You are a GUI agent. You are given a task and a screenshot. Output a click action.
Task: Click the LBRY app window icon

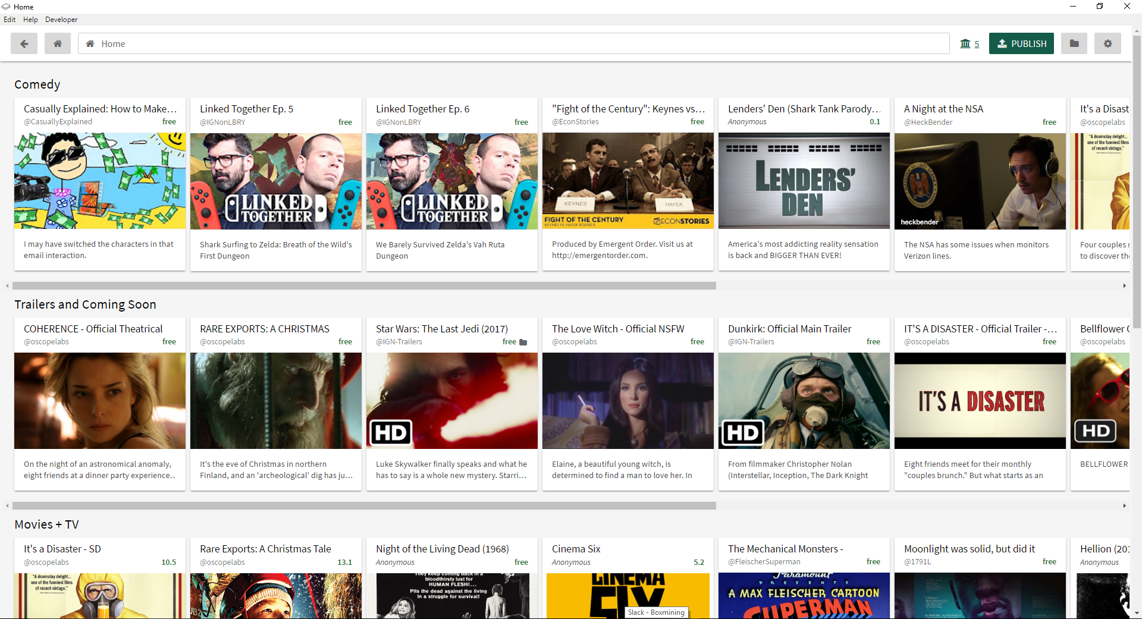coord(6,7)
